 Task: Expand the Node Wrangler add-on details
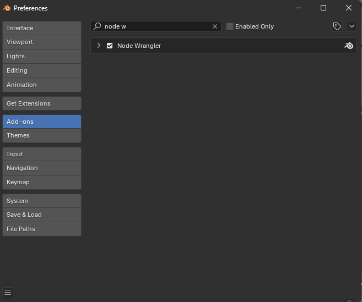(99, 46)
